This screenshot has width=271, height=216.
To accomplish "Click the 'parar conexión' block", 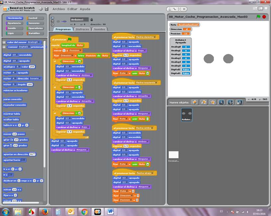I will [x=12, y=99].
